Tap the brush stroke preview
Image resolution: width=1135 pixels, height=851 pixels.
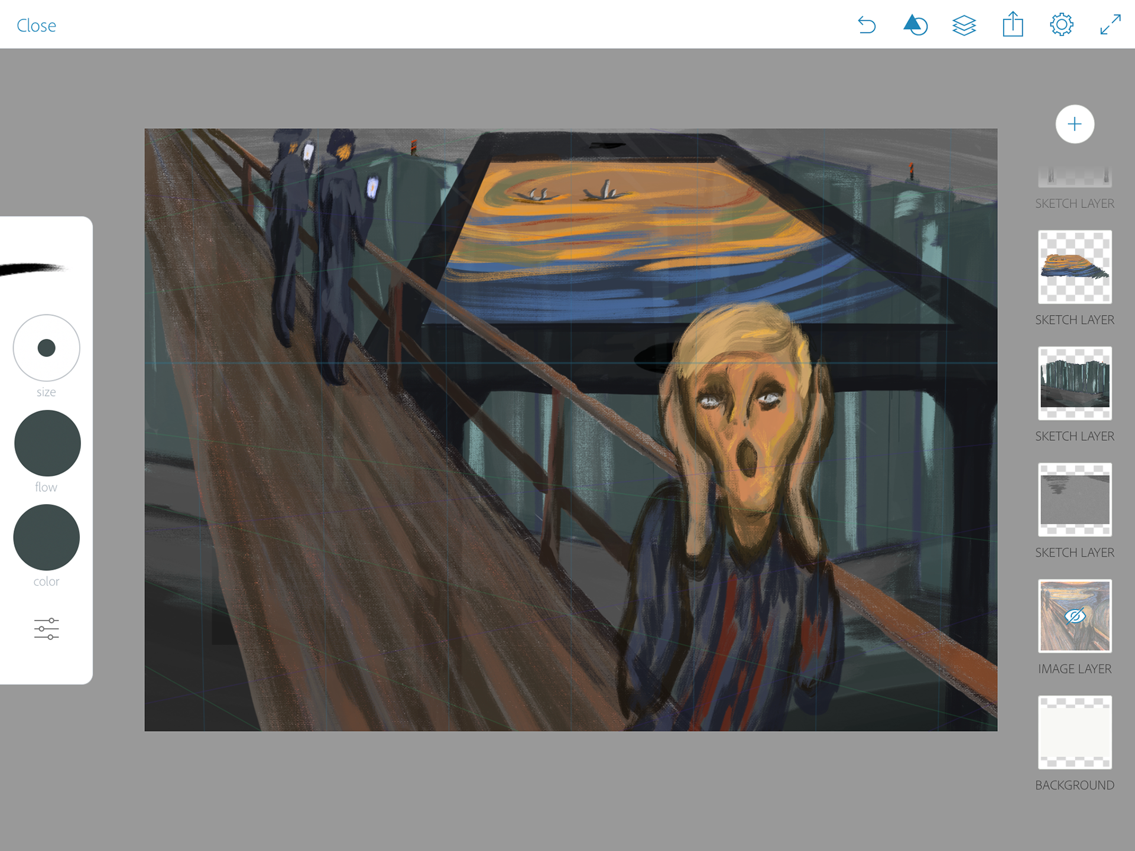33,269
